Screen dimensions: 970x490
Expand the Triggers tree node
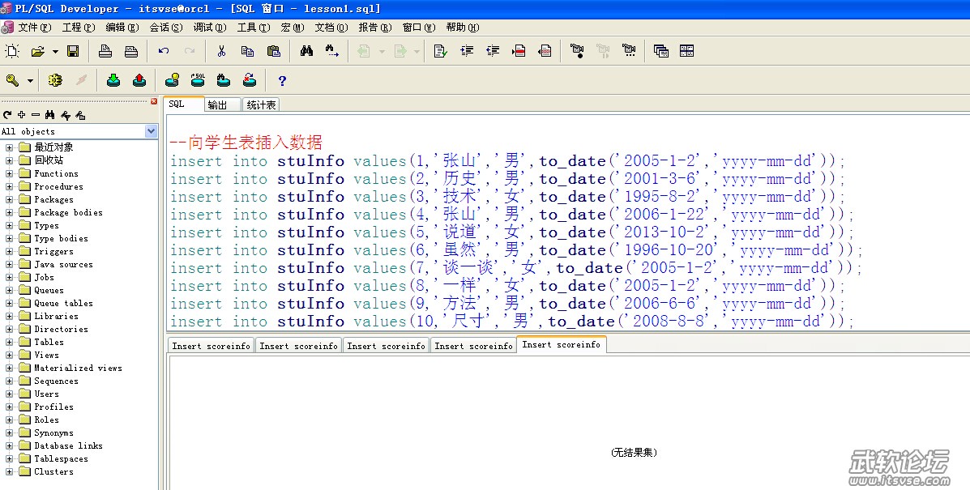[x=9, y=252]
